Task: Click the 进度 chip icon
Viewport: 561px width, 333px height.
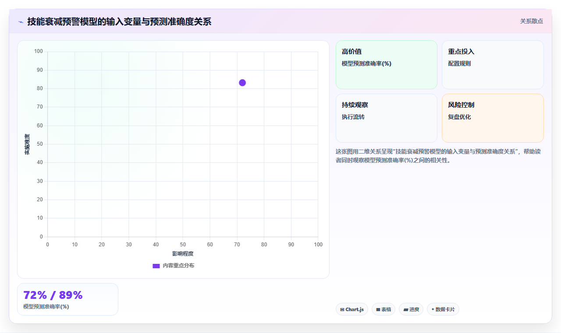Action: 406,309
